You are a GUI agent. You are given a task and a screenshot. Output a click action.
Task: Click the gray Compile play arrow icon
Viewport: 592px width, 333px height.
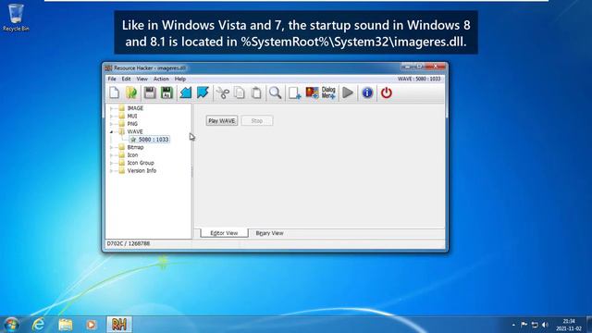[348, 92]
